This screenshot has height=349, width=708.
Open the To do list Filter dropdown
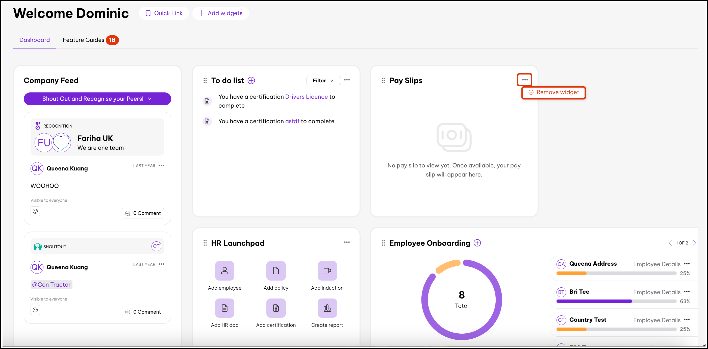(323, 81)
